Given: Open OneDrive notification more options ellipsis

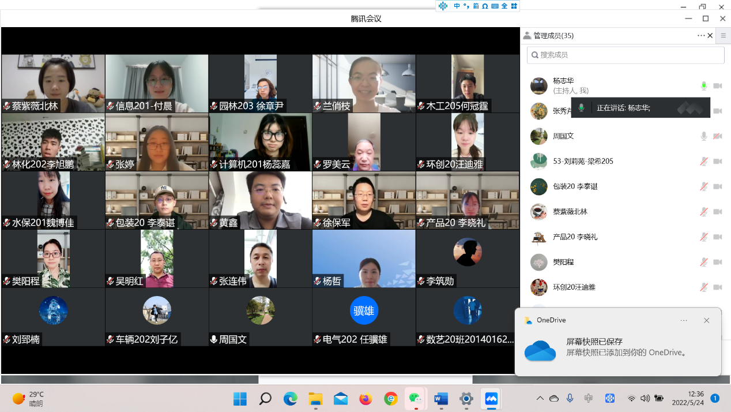Looking at the screenshot, I should click(684, 320).
